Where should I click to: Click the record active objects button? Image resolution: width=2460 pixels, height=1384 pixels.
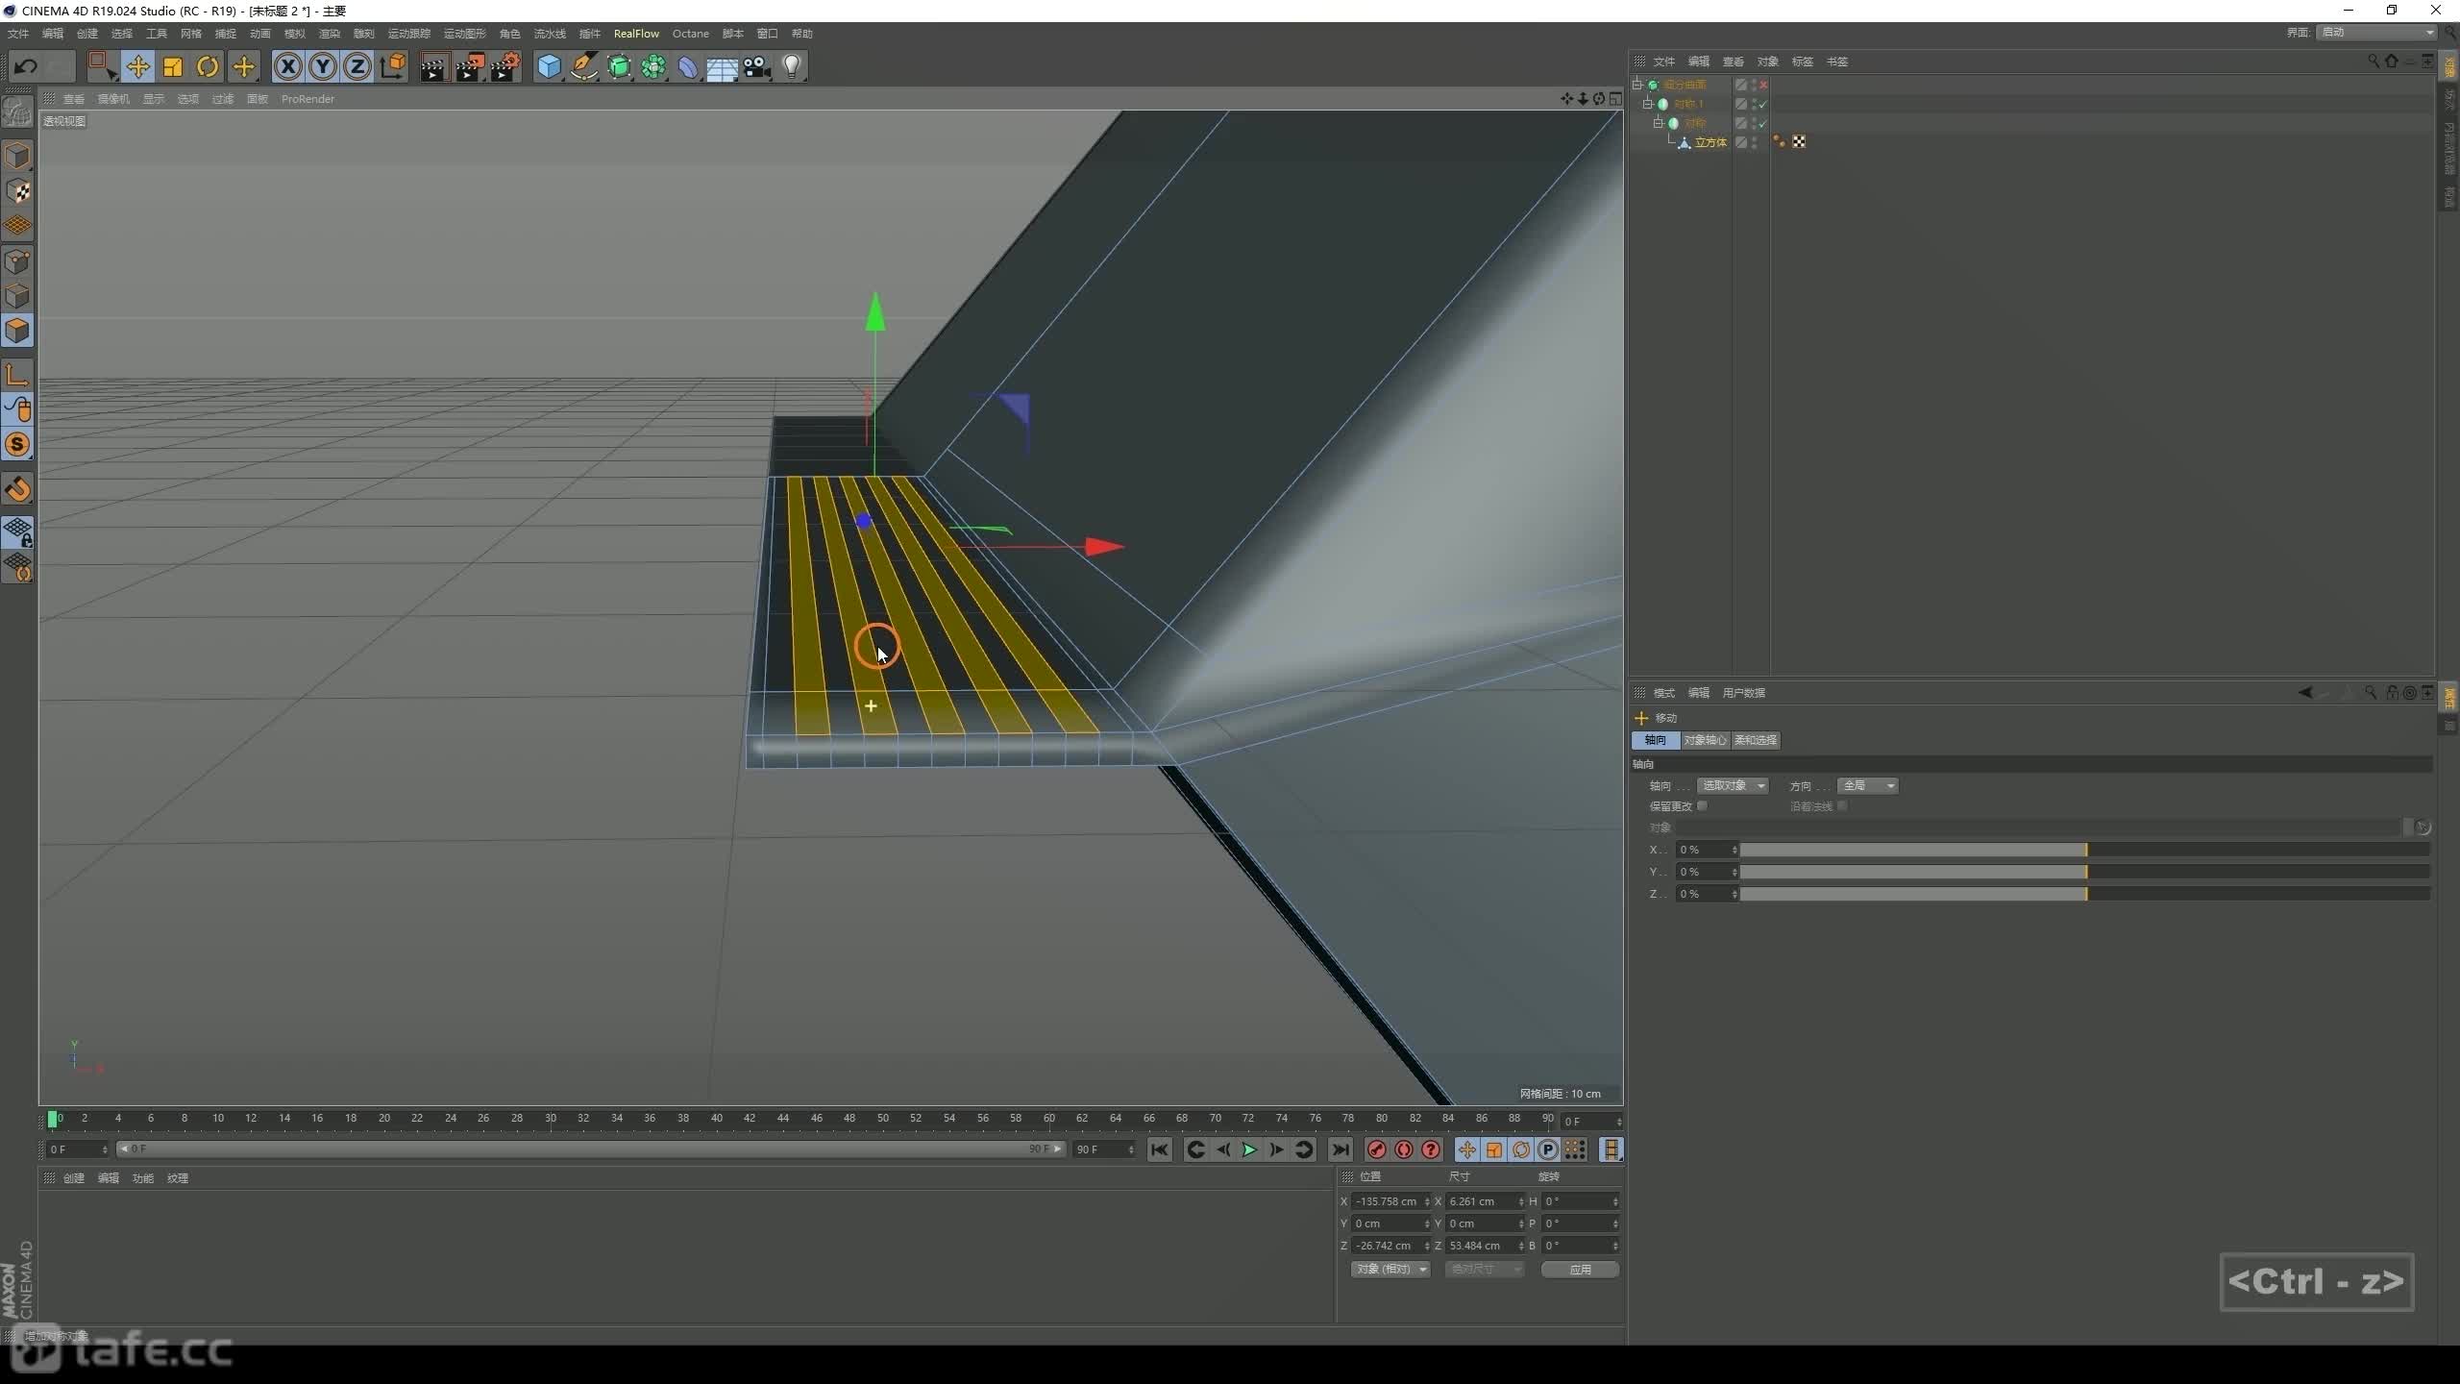1376,1149
